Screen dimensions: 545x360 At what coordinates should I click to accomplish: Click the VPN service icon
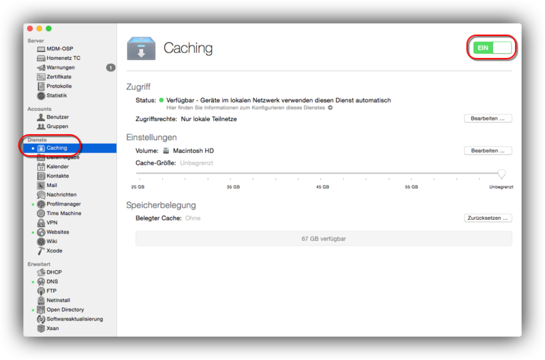tap(42, 223)
